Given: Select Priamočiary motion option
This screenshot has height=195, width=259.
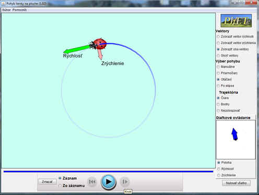Looking at the screenshot, I should coord(218,73).
